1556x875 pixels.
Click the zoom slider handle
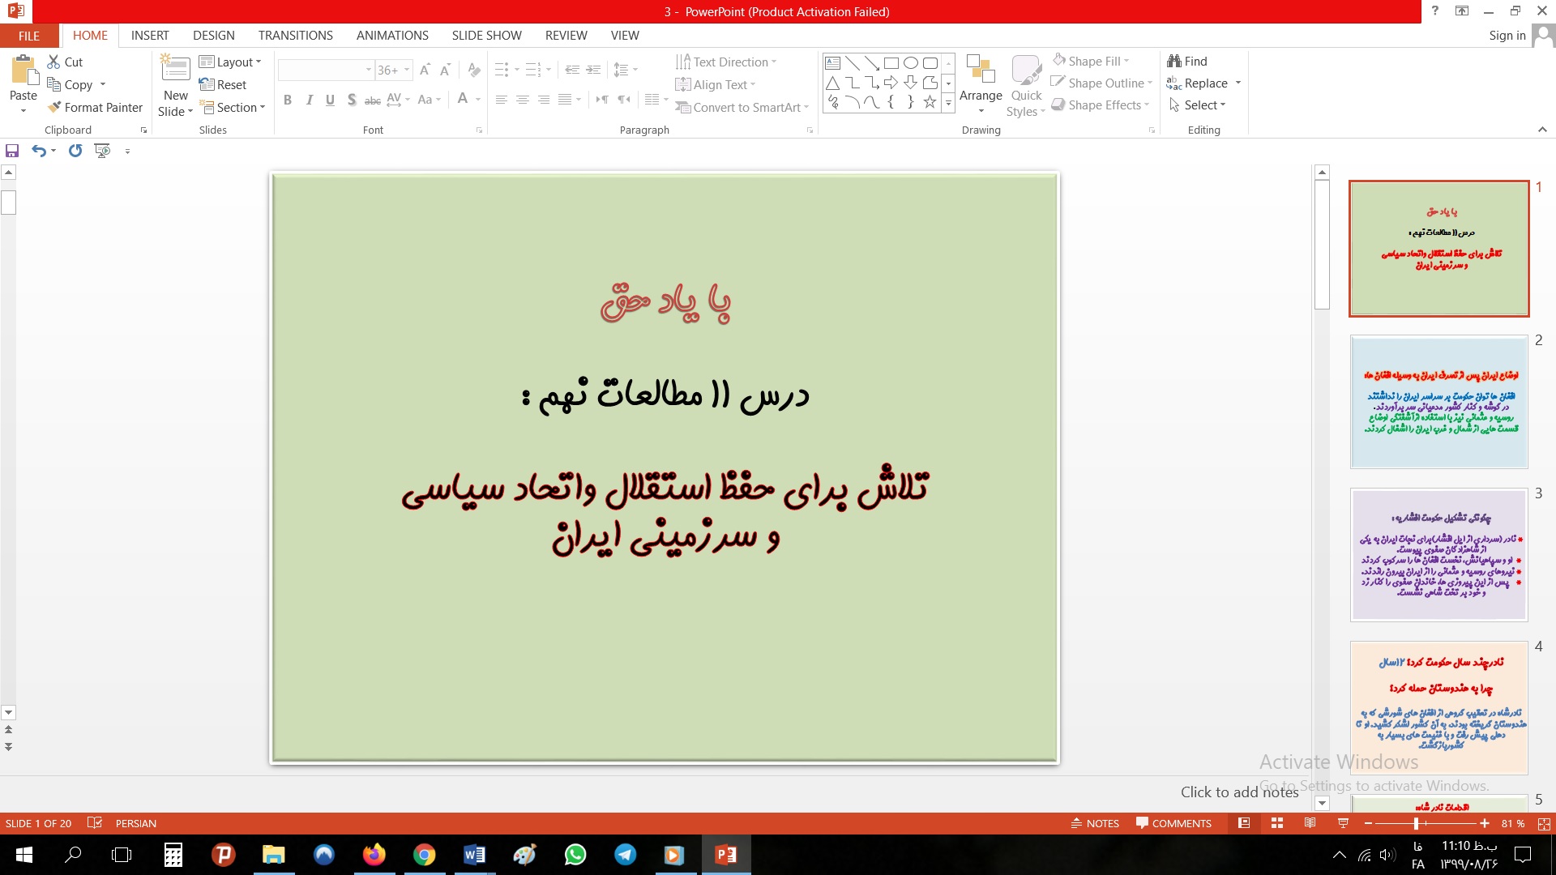pyautogui.click(x=1416, y=823)
